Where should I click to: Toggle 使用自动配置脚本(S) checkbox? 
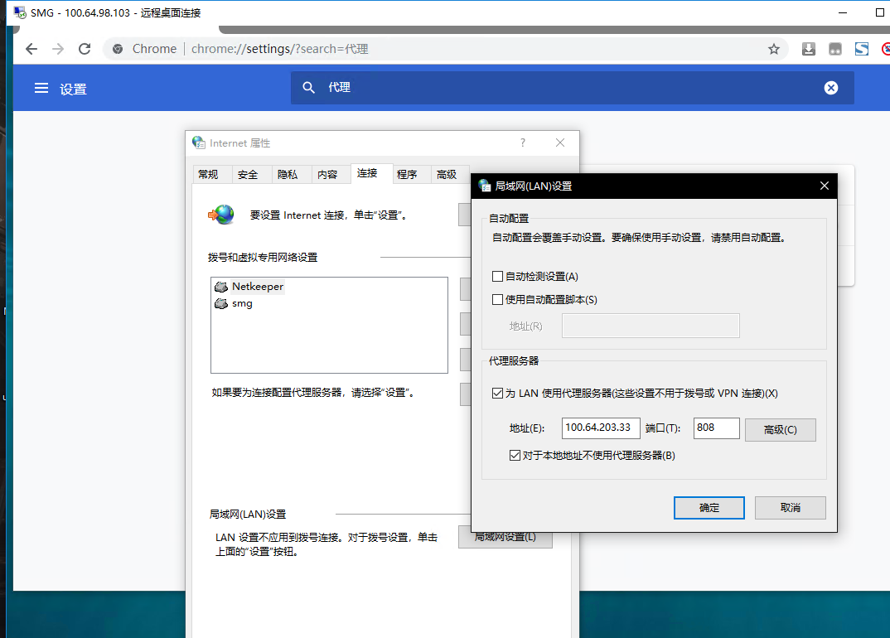[498, 300]
